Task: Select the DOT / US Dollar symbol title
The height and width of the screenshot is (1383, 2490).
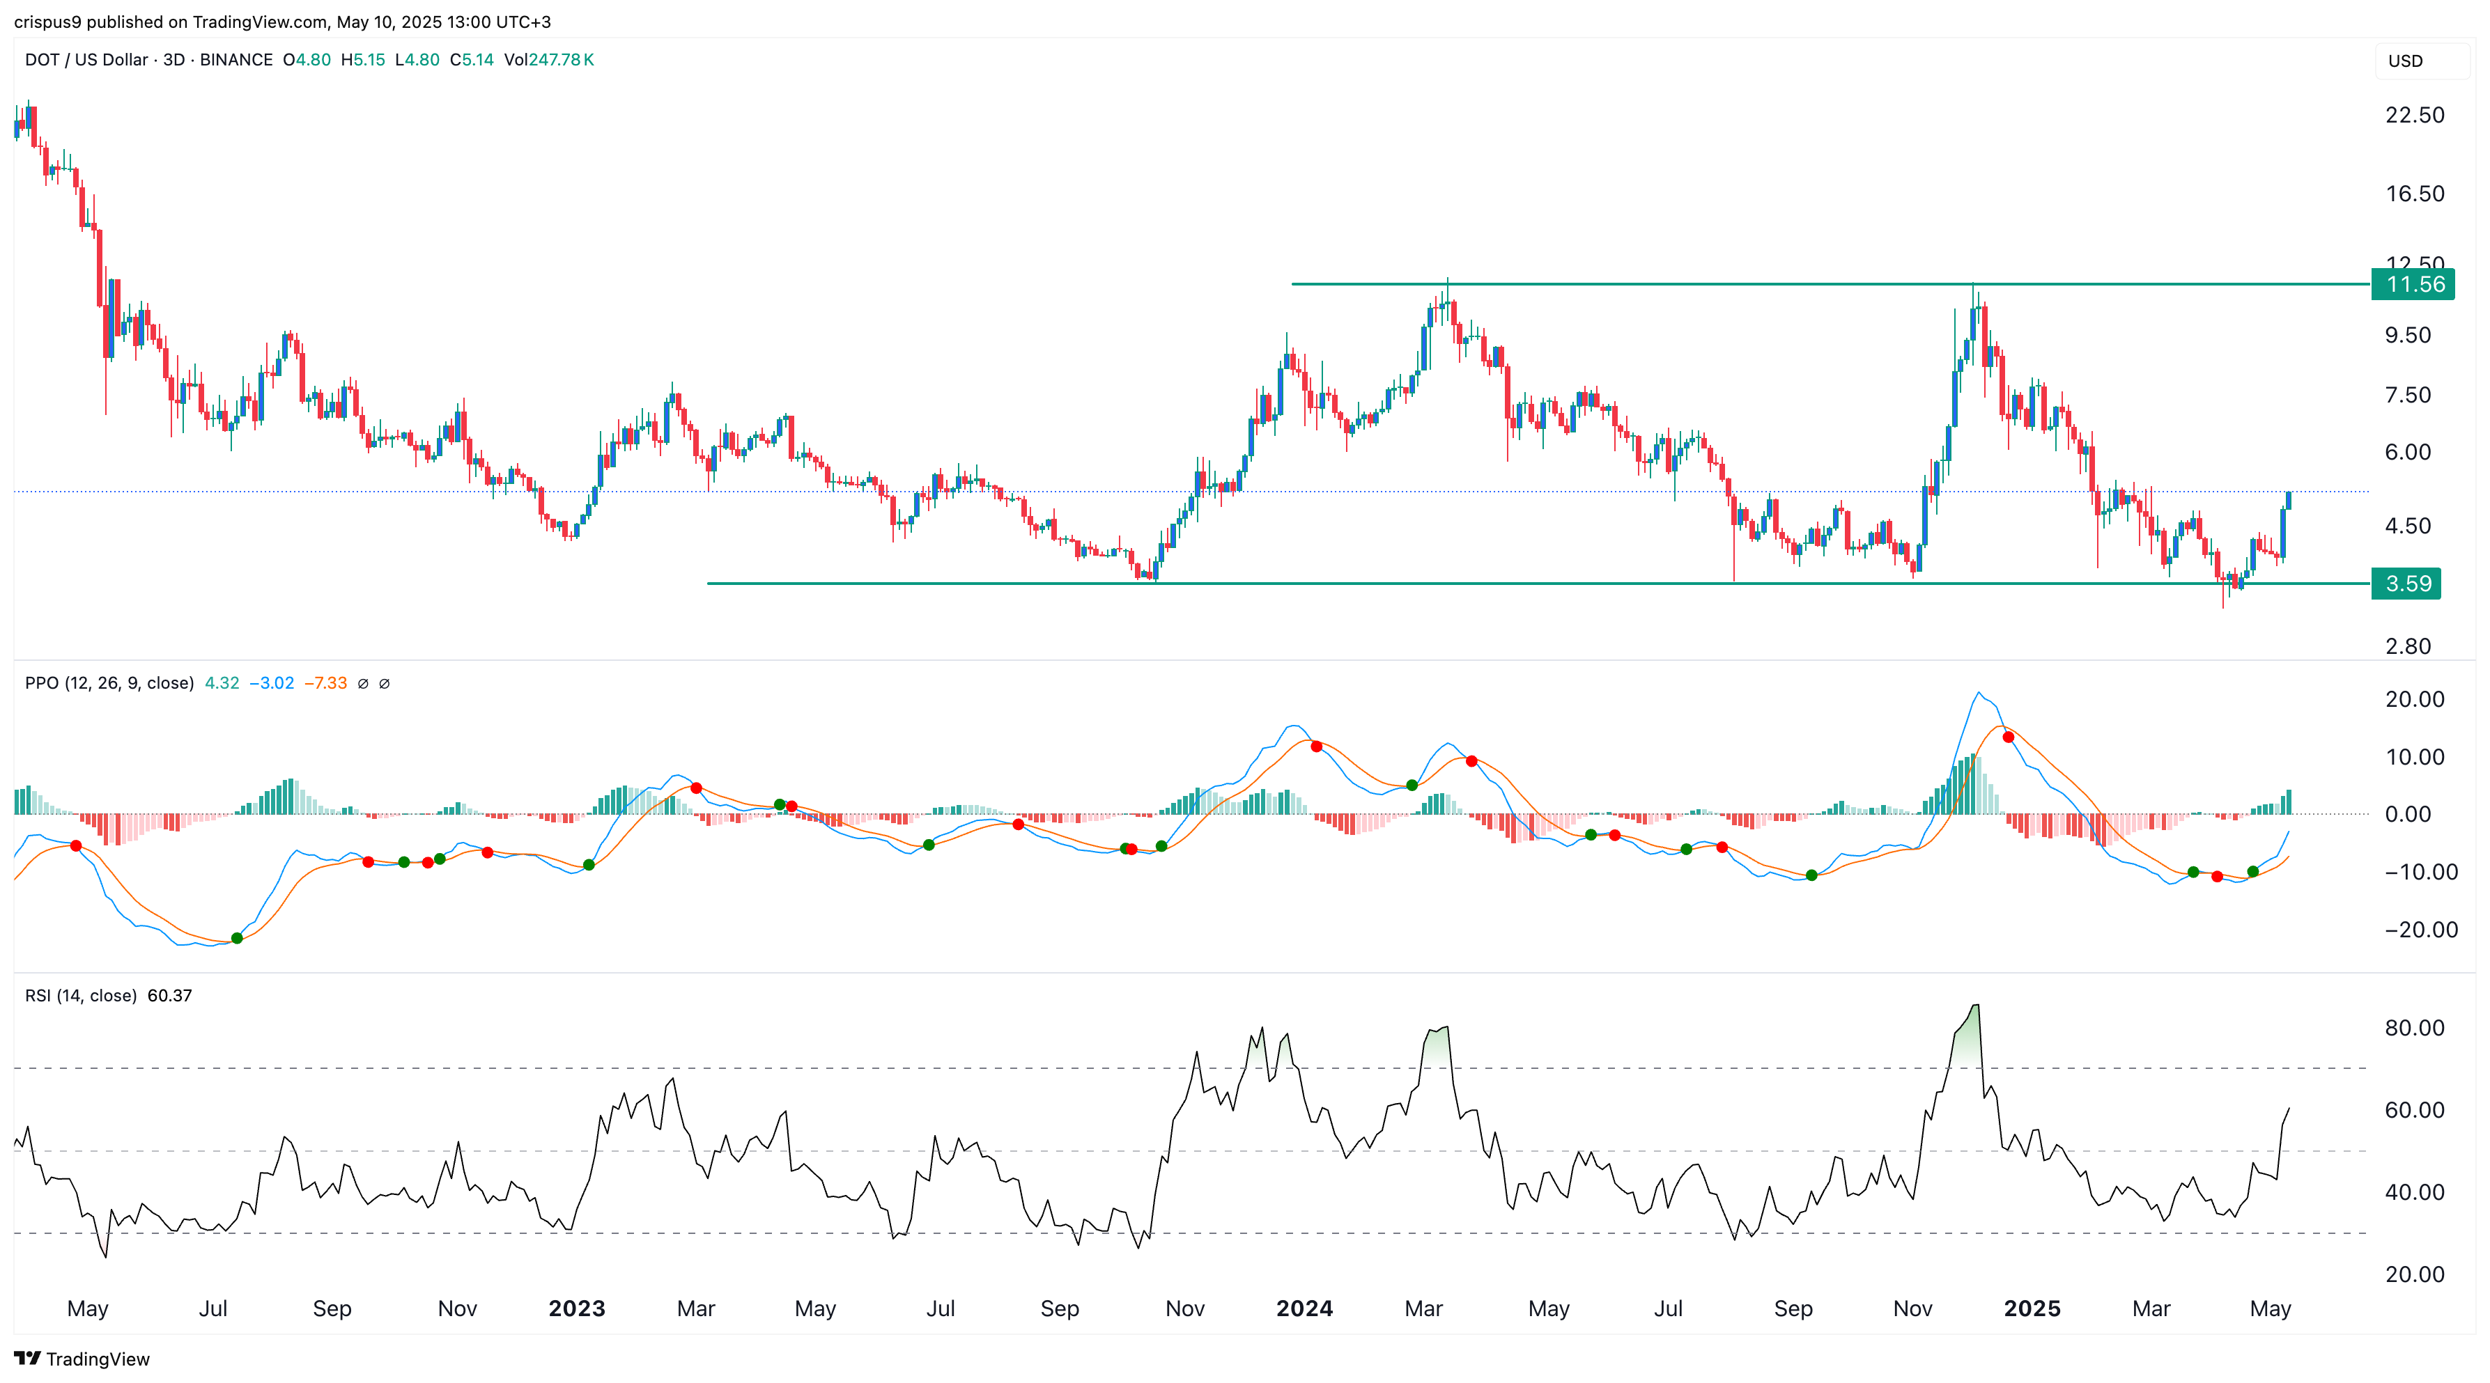Action: [86, 60]
